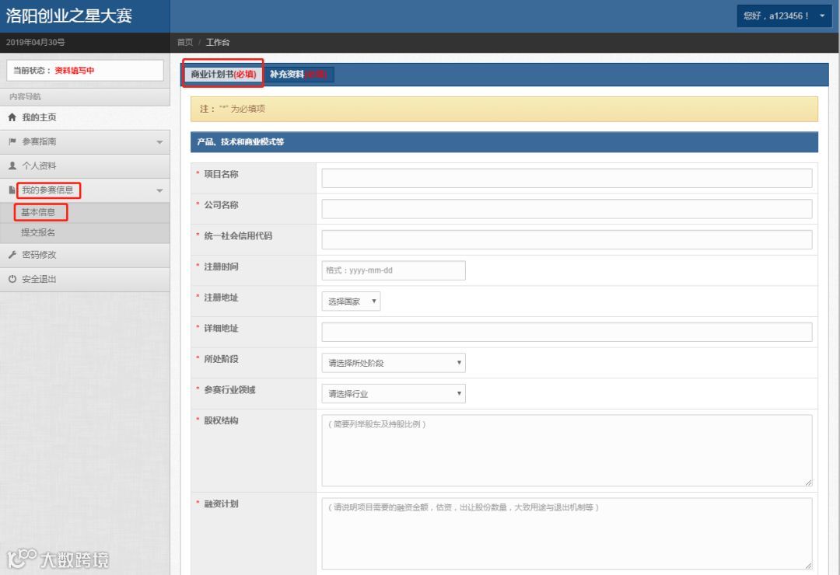Select 提交报名 submenu item

(x=85, y=233)
